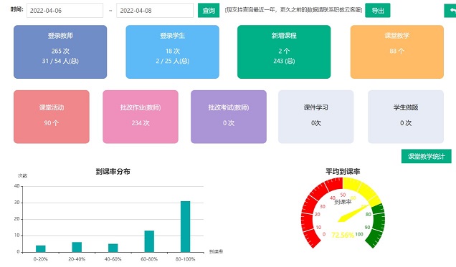
Task: Select the start date field 2022-04-06
Action: coord(65,11)
